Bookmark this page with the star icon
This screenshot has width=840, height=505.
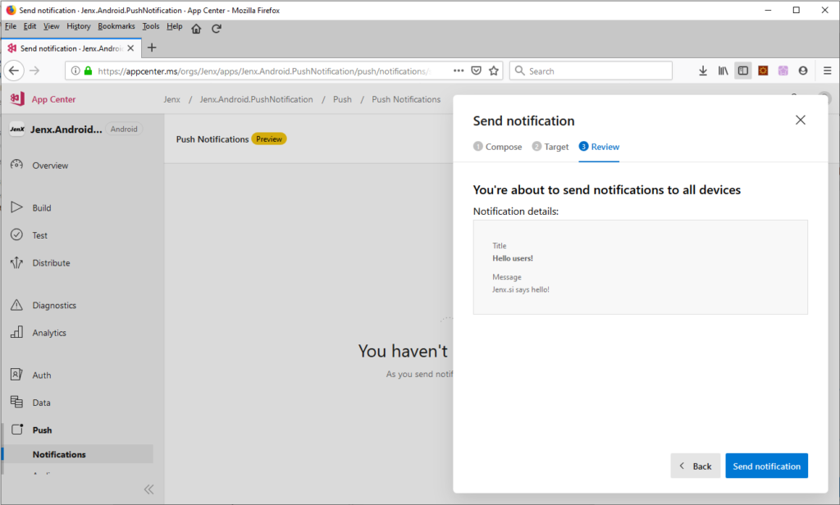point(494,71)
